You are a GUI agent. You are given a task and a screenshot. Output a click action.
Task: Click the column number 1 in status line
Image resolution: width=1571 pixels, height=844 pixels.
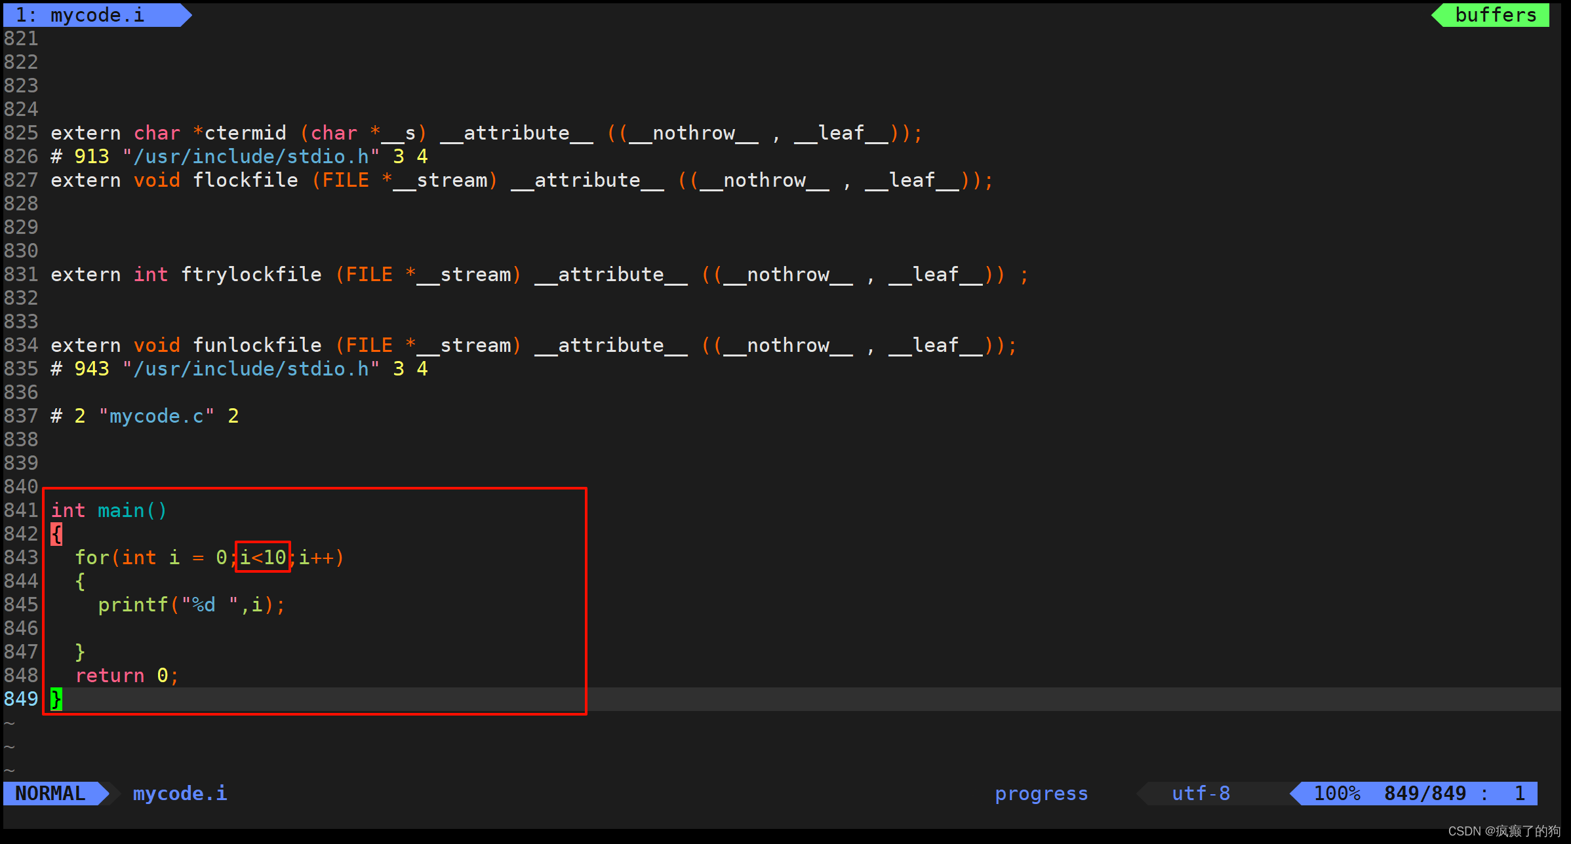[x=1519, y=793]
